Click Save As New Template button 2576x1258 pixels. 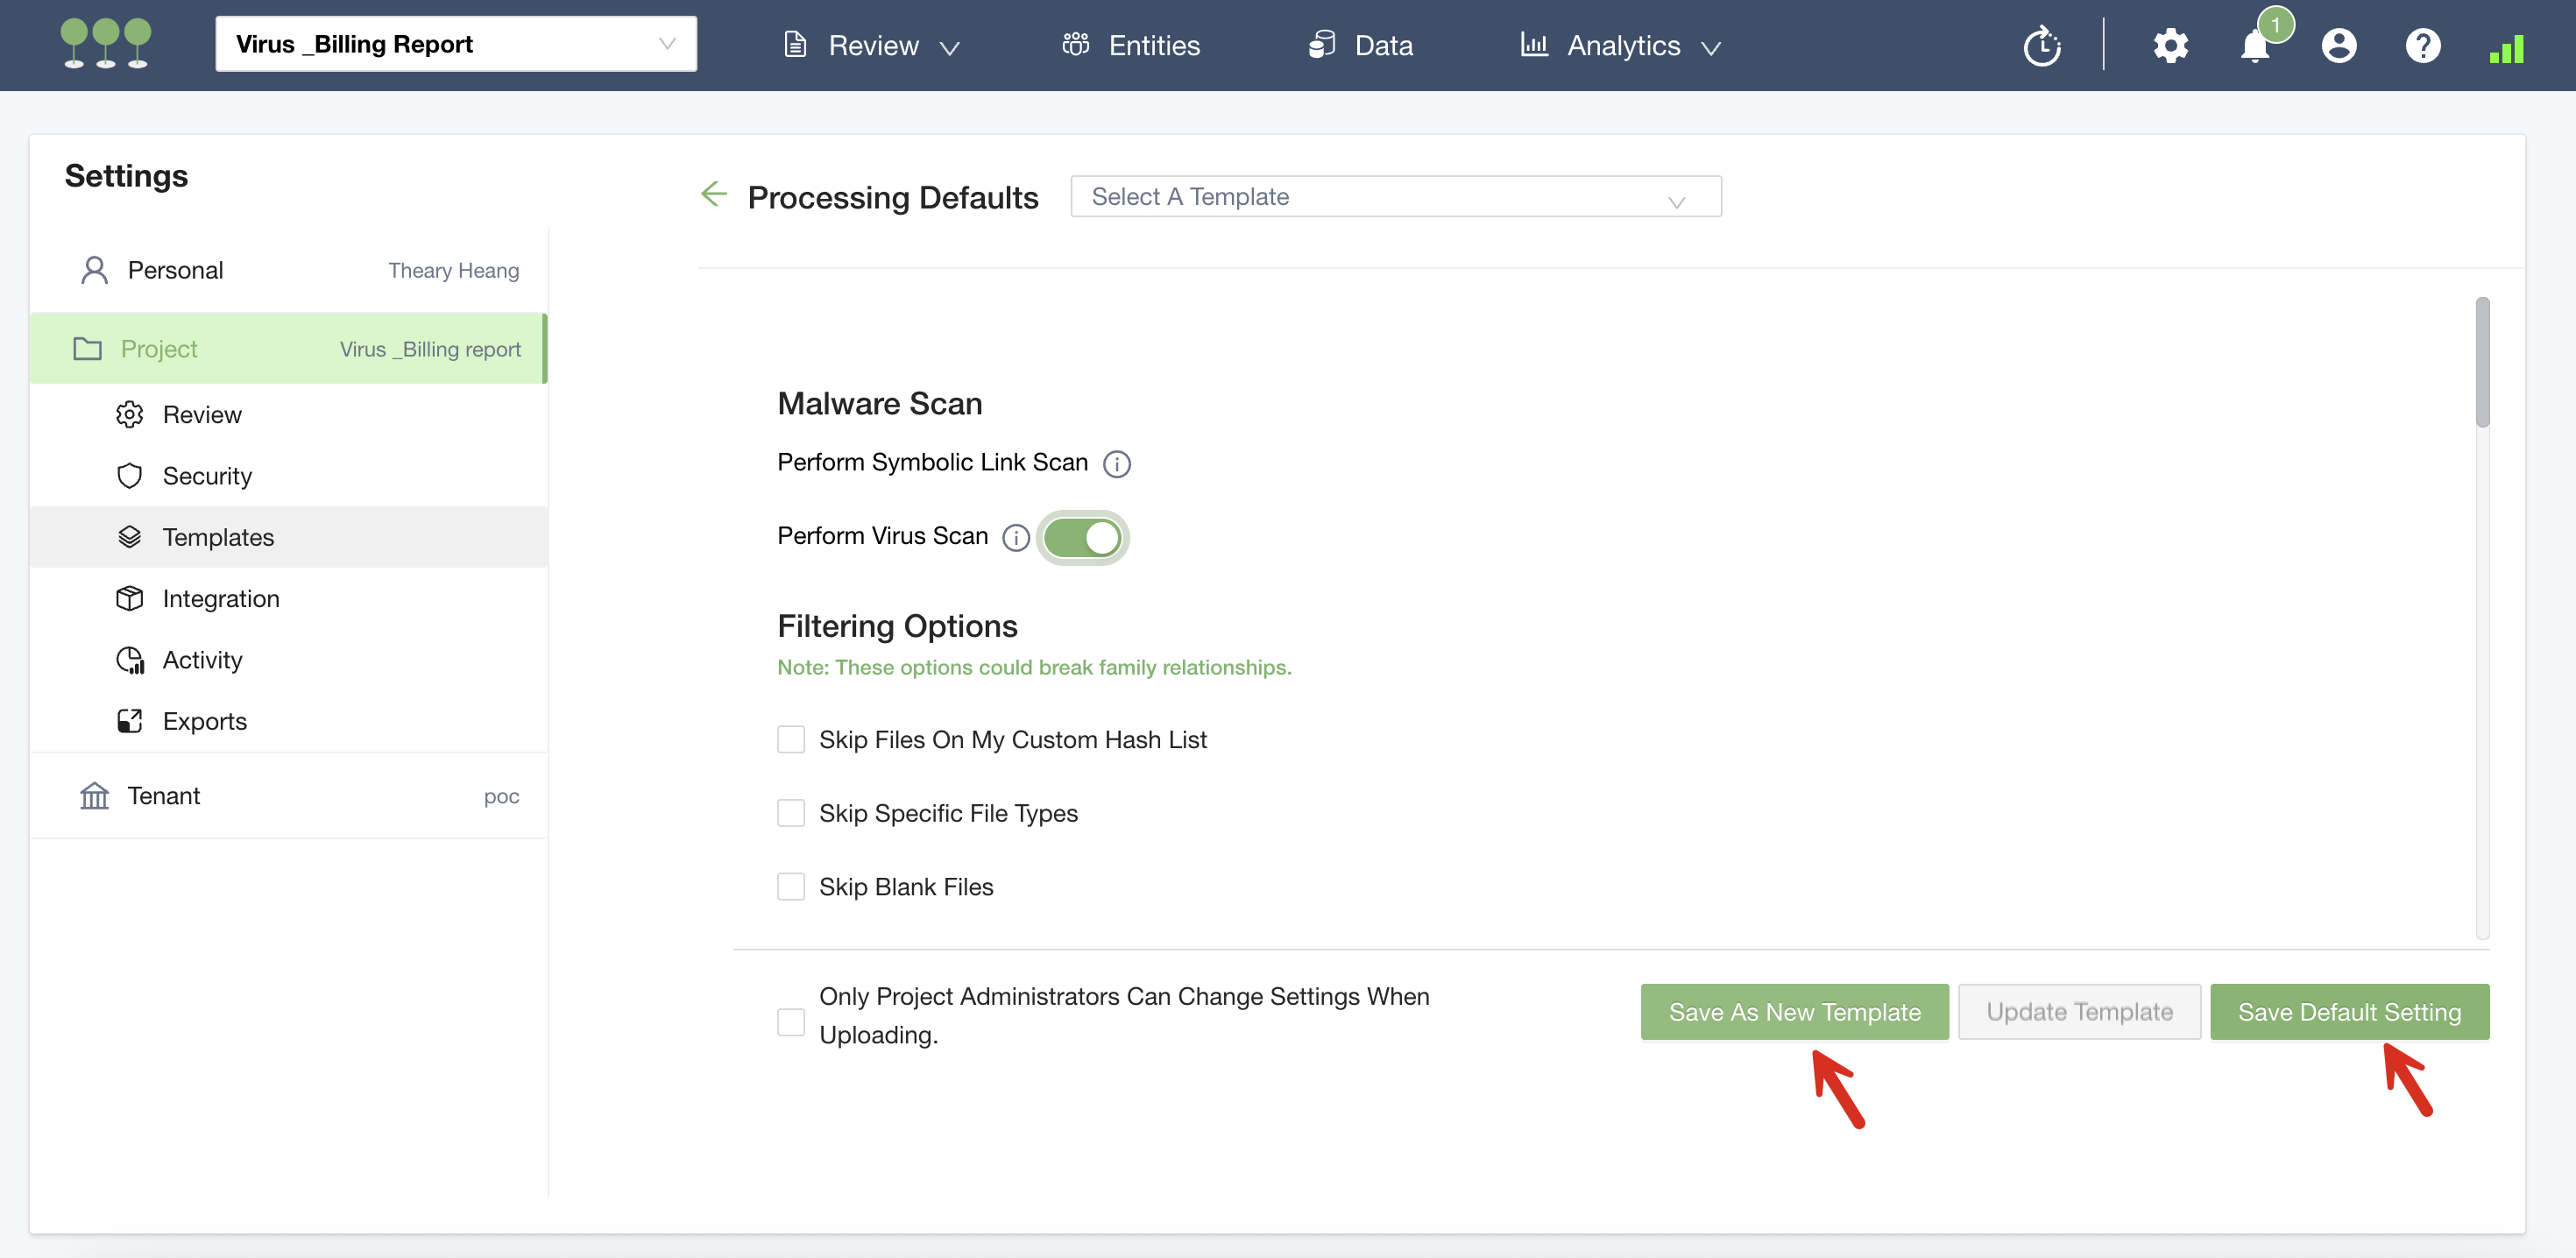click(1794, 1012)
